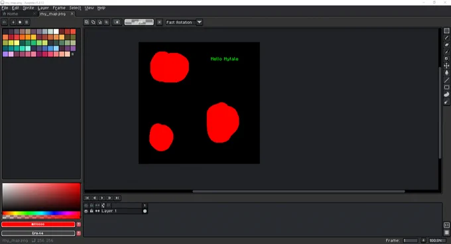Open the Help menu
This screenshot has height=244, width=451.
coord(101,8)
